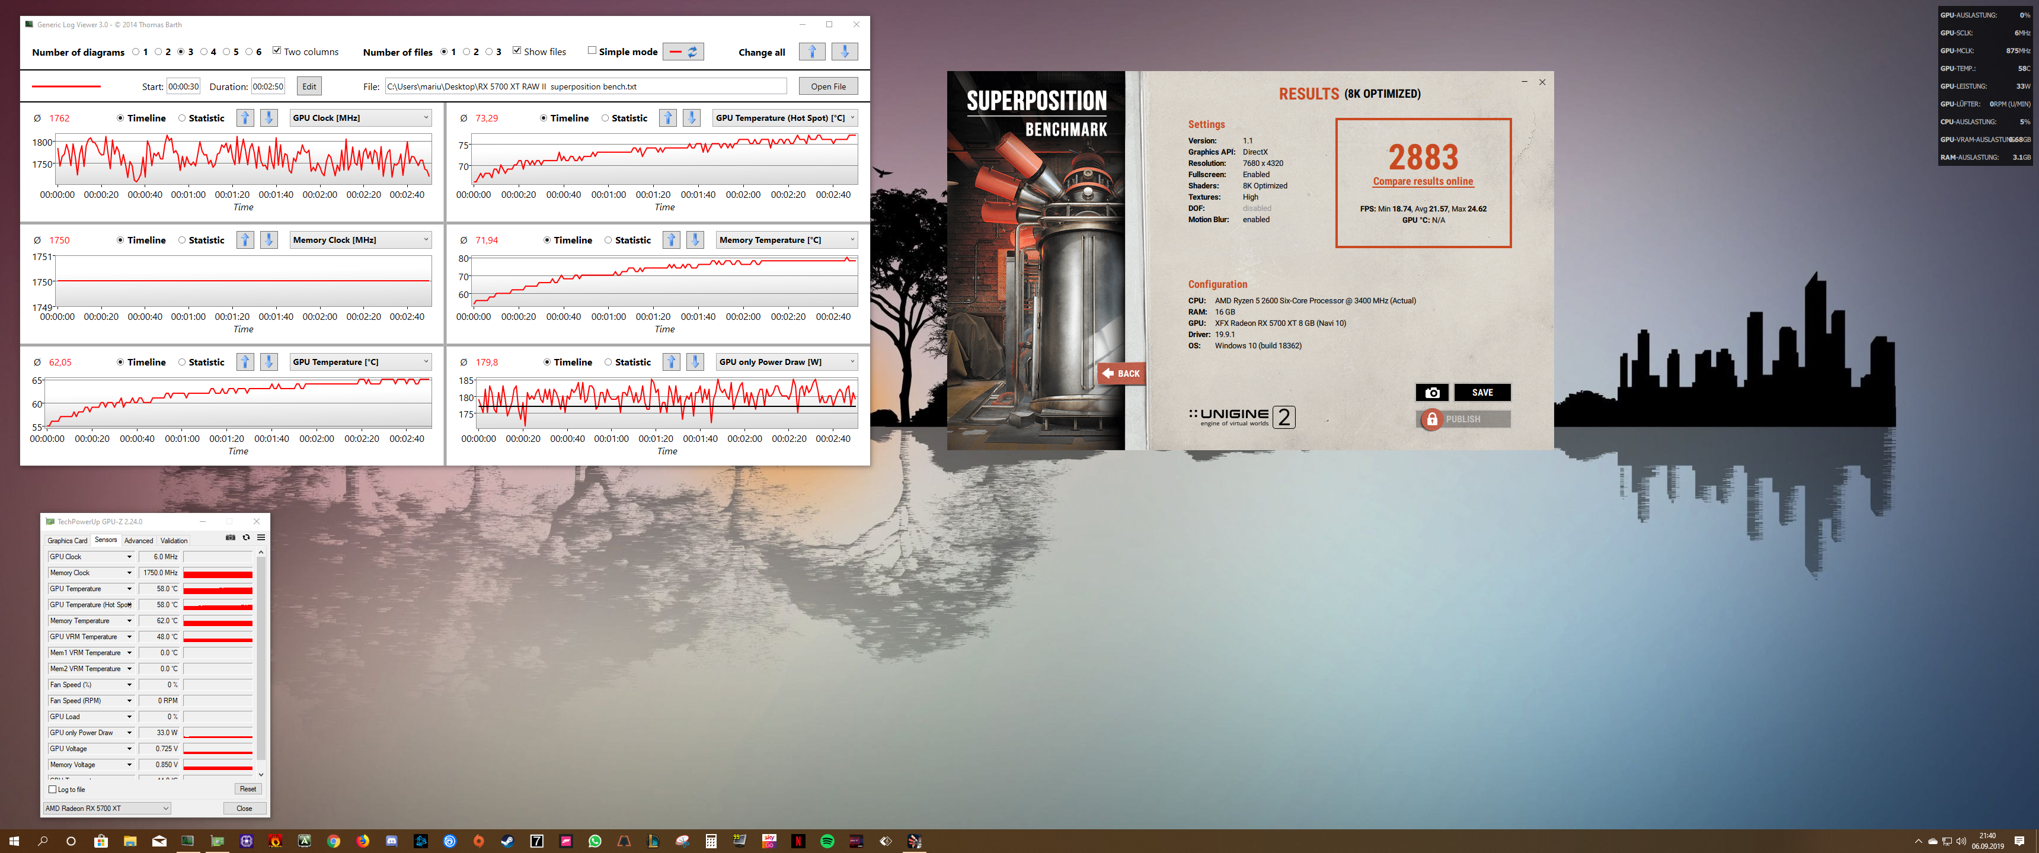Click Change all up arrow icon
This screenshot has width=2039, height=853.
[x=812, y=52]
